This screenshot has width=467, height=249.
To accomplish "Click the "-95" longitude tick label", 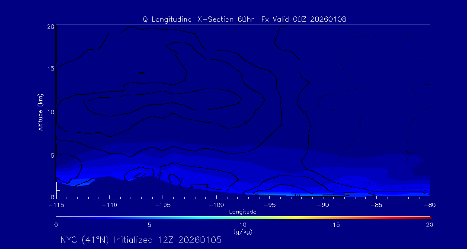I will tap(269, 205).
